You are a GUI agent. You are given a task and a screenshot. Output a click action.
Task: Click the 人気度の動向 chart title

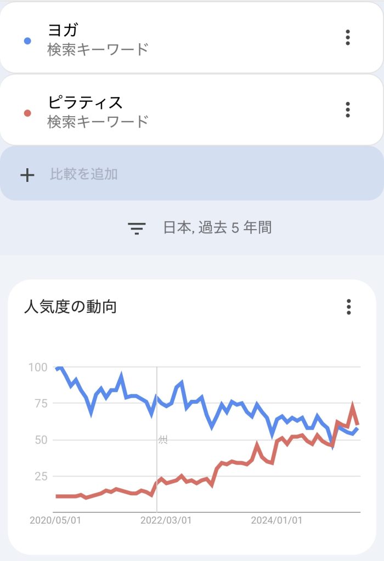71,307
